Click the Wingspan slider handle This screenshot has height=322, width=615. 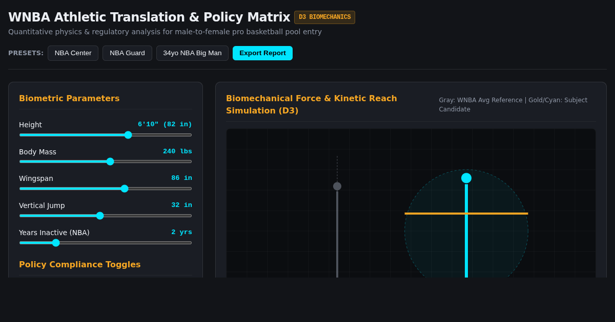coord(125,189)
